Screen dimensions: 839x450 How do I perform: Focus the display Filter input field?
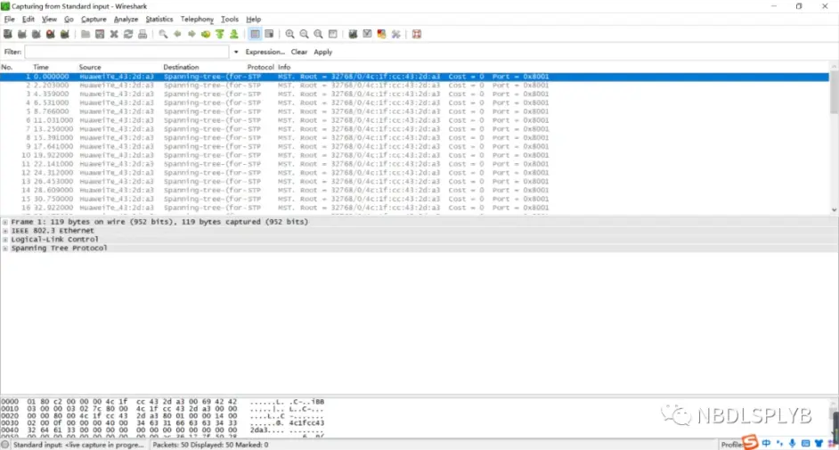tap(126, 52)
